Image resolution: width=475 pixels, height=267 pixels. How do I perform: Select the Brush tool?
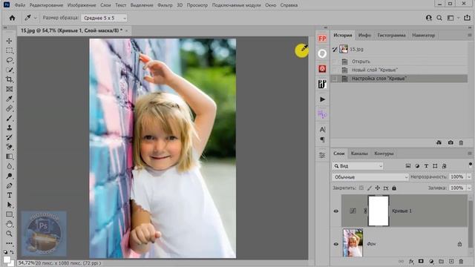[9, 118]
